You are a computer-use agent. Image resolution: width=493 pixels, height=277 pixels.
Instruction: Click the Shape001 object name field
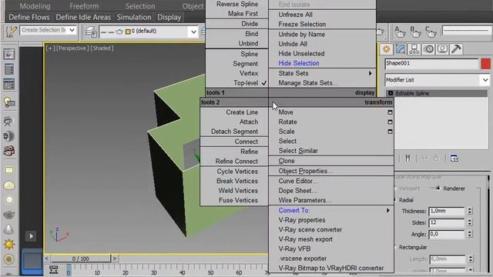pos(431,64)
